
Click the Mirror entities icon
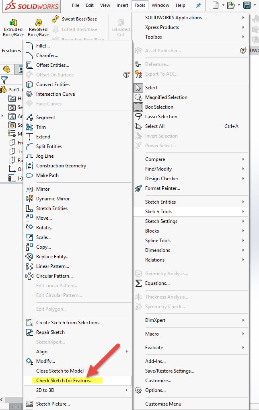click(29, 189)
